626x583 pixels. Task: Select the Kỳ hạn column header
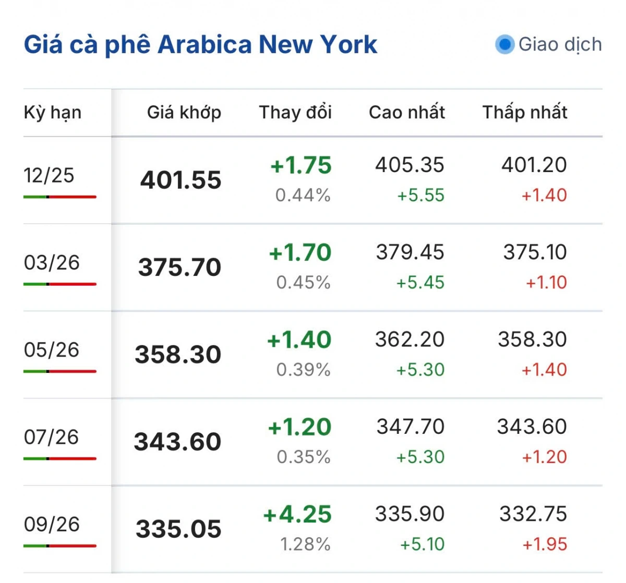[x=53, y=112]
